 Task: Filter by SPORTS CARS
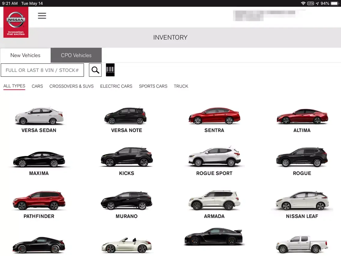click(153, 86)
